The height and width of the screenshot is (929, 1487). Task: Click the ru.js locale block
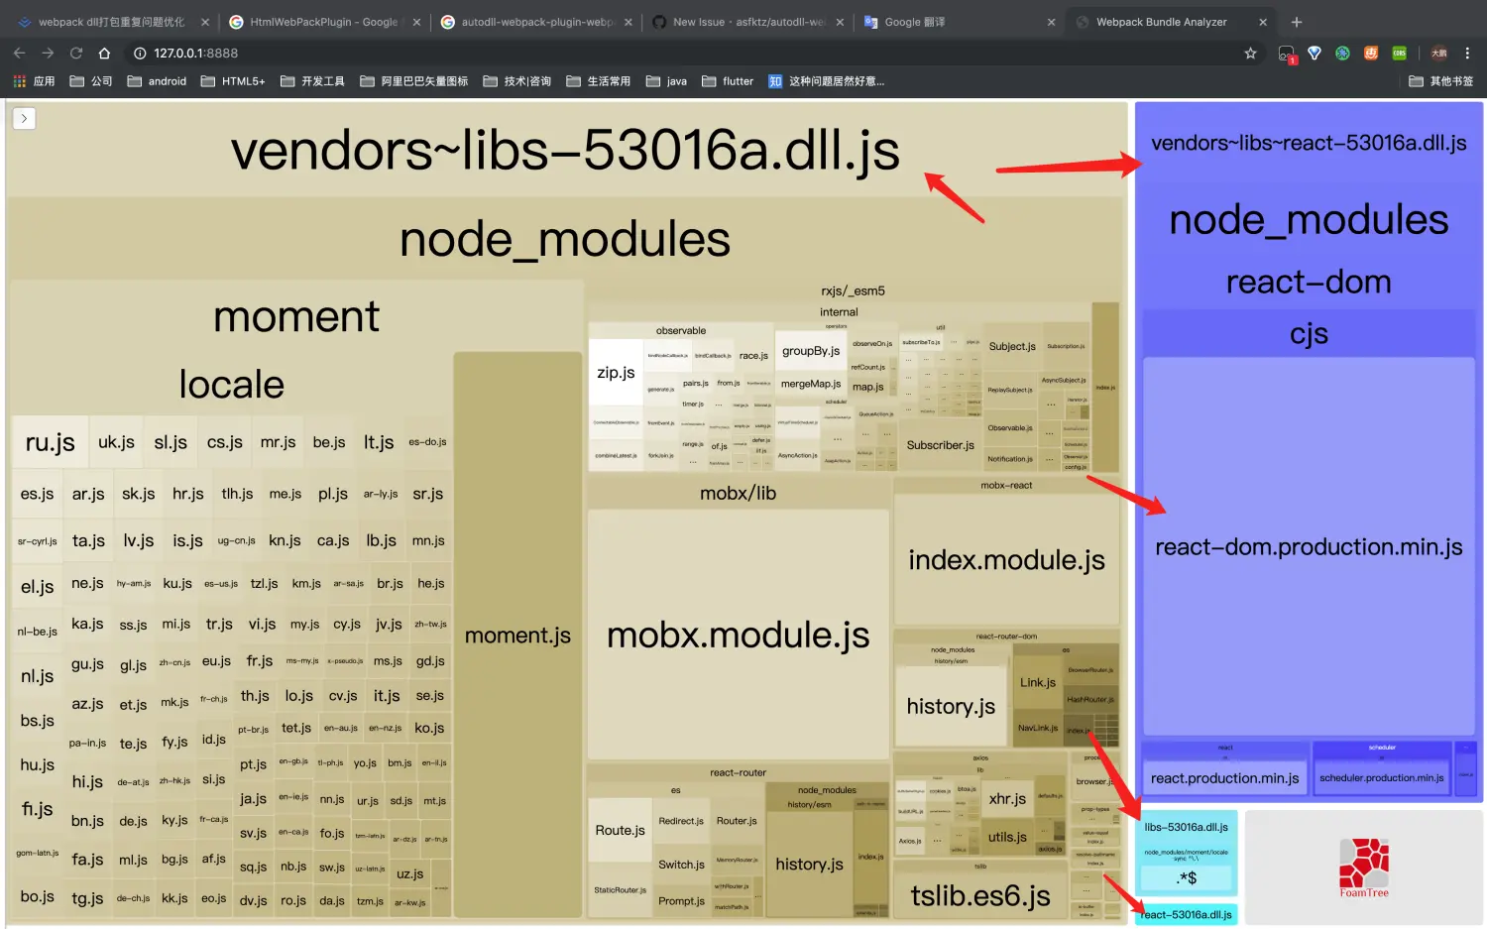tap(50, 442)
